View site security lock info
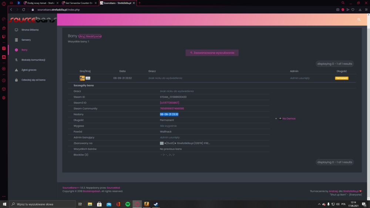The width and height of the screenshot is (370, 208). (33, 10)
